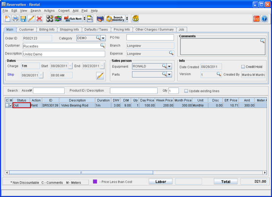
Task: Click into the Asset# search field
Action: pos(49,91)
